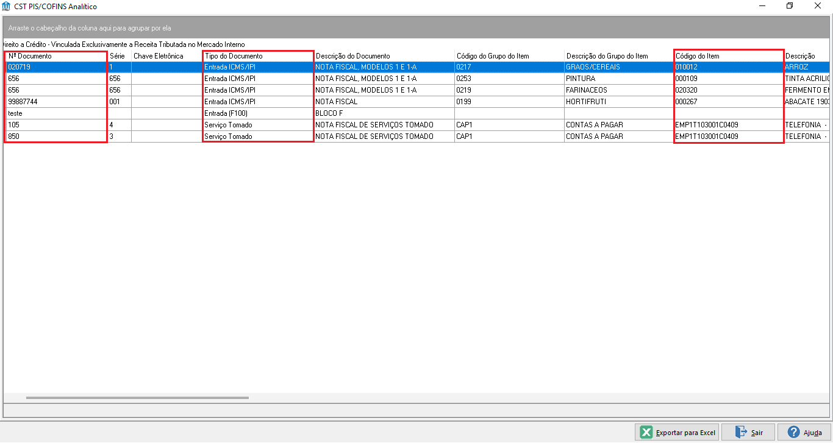833x443 pixels.
Task: Click série 3 cell in row 850
Action: [x=120, y=136]
